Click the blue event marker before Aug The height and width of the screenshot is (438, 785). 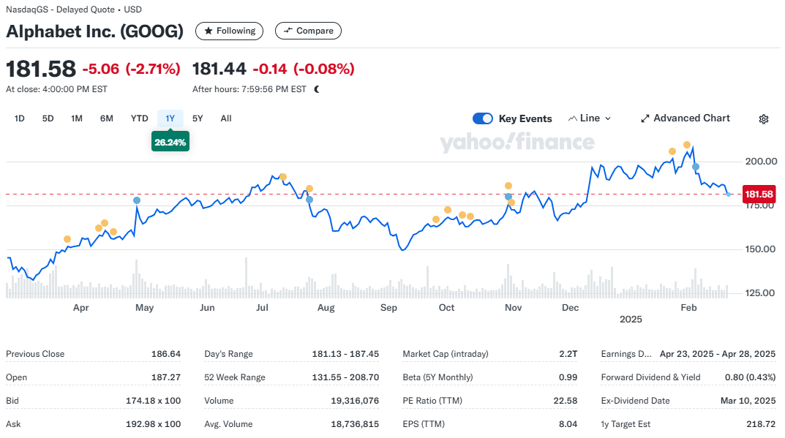pyautogui.click(x=309, y=200)
